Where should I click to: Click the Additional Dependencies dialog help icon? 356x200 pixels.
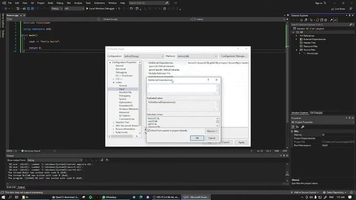coord(208,80)
